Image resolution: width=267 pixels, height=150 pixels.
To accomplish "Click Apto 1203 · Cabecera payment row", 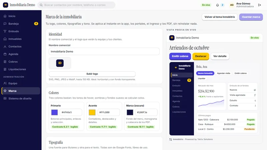I will [227, 120].
